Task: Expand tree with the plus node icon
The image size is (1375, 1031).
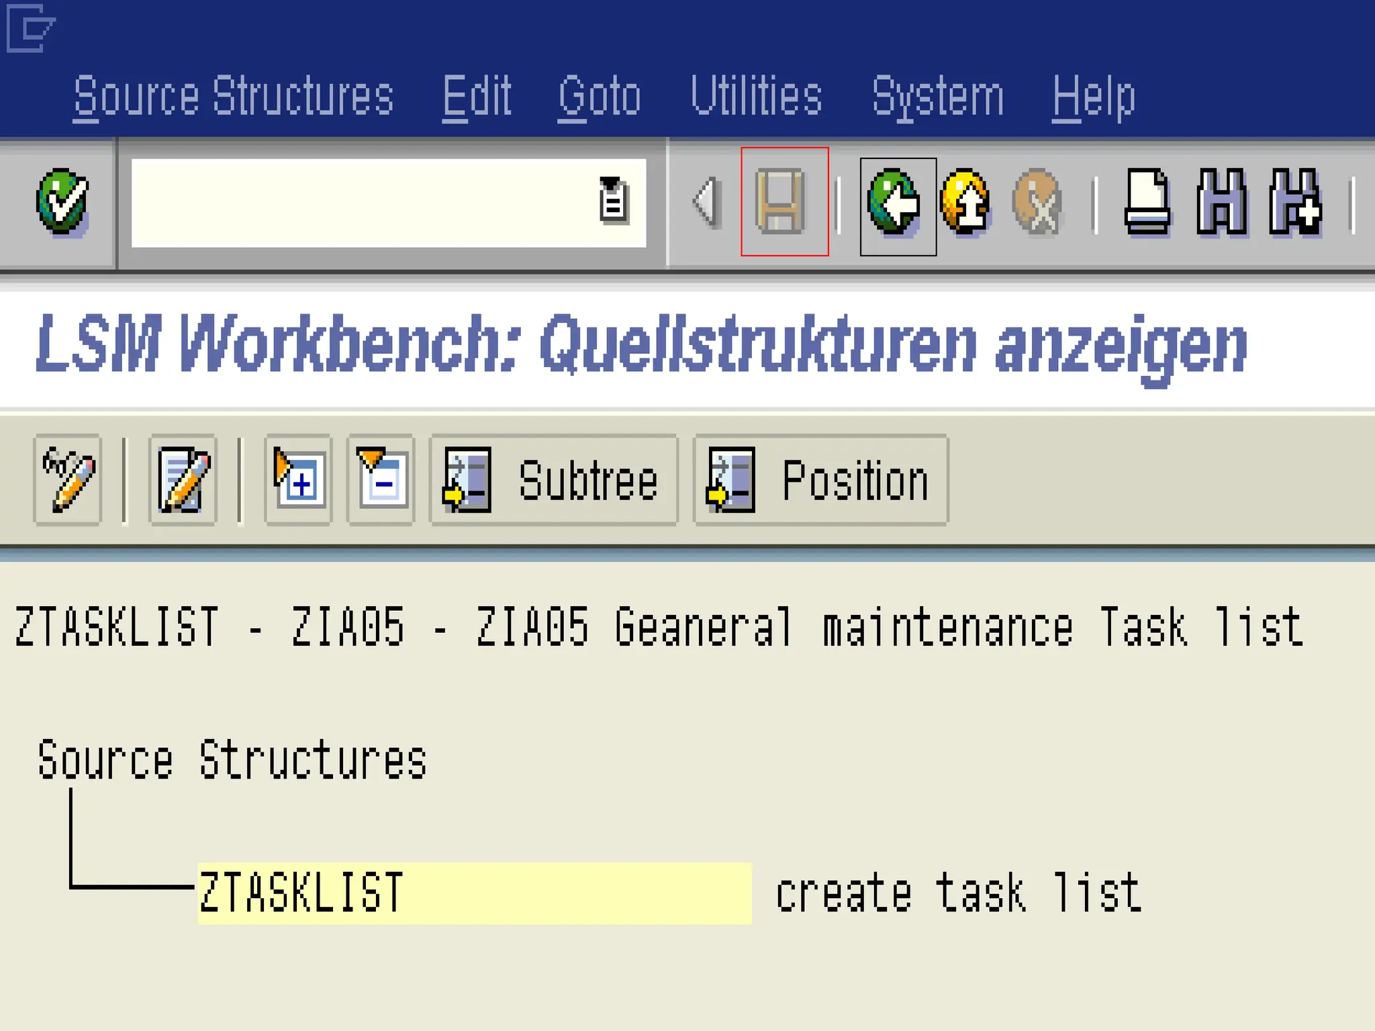Action: click(299, 479)
